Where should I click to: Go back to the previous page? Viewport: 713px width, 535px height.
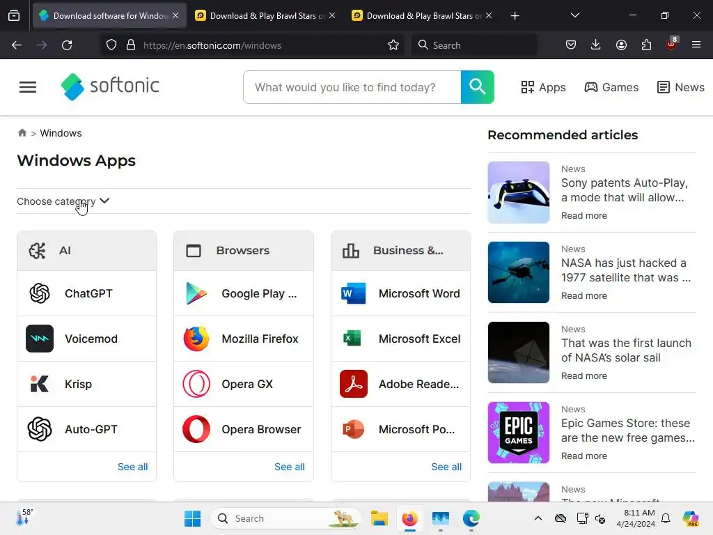pos(17,45)
